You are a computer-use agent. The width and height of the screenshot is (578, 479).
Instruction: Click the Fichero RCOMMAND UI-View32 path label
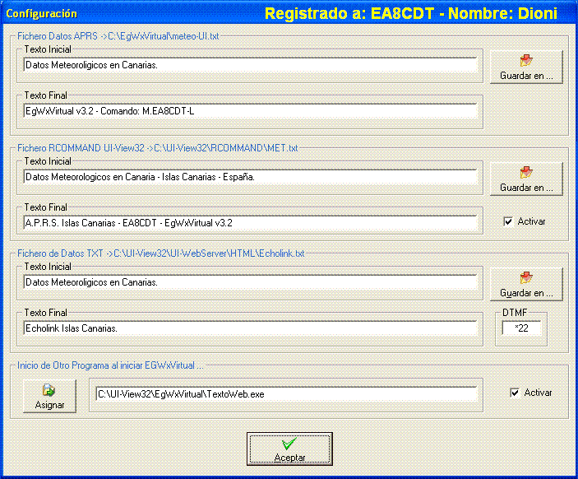click(157, 148)
